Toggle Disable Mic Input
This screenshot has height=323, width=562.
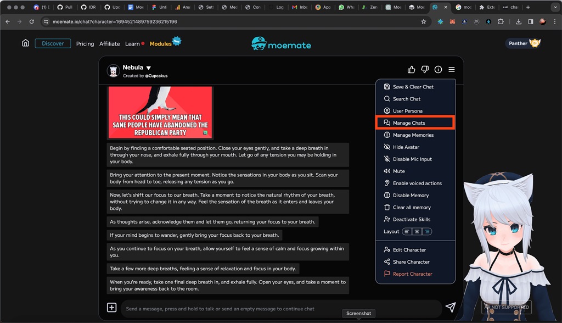point(412,159)
